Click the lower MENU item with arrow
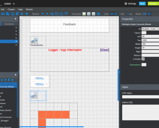 click(40, 84)
